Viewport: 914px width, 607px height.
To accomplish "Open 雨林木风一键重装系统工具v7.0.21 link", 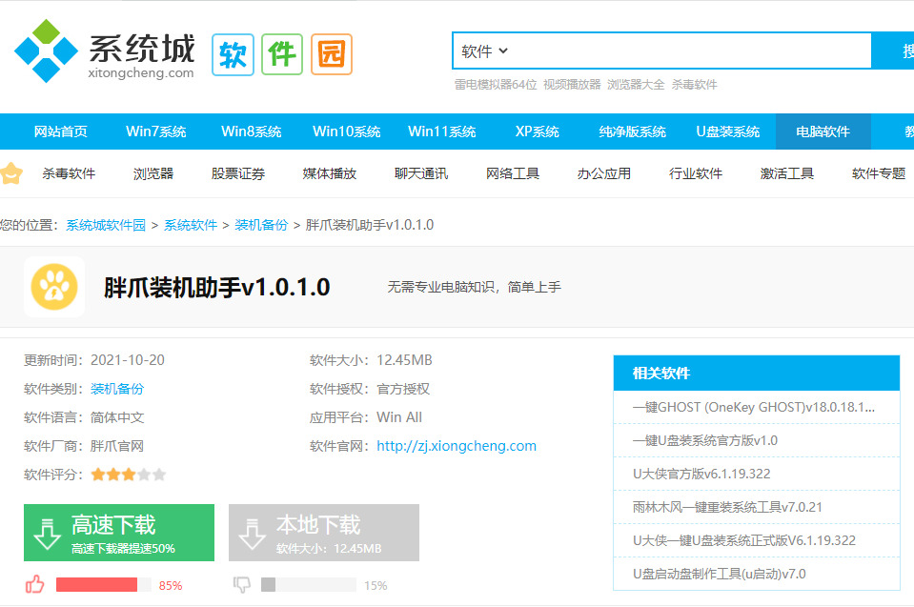I will pos(727,507).
